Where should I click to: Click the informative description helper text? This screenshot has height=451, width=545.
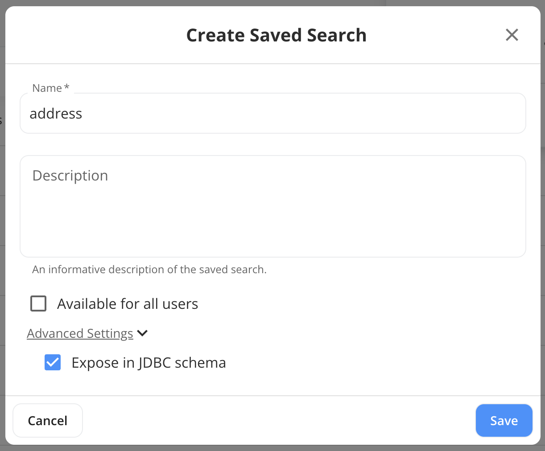(149, 270)
